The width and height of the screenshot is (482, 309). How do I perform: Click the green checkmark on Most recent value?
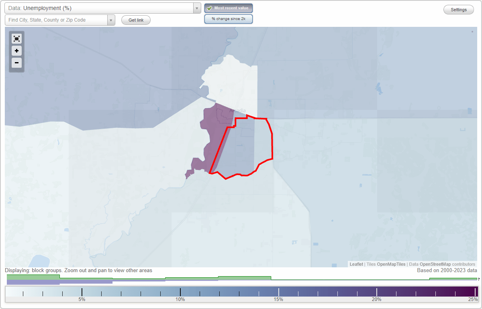click(210, 8)
